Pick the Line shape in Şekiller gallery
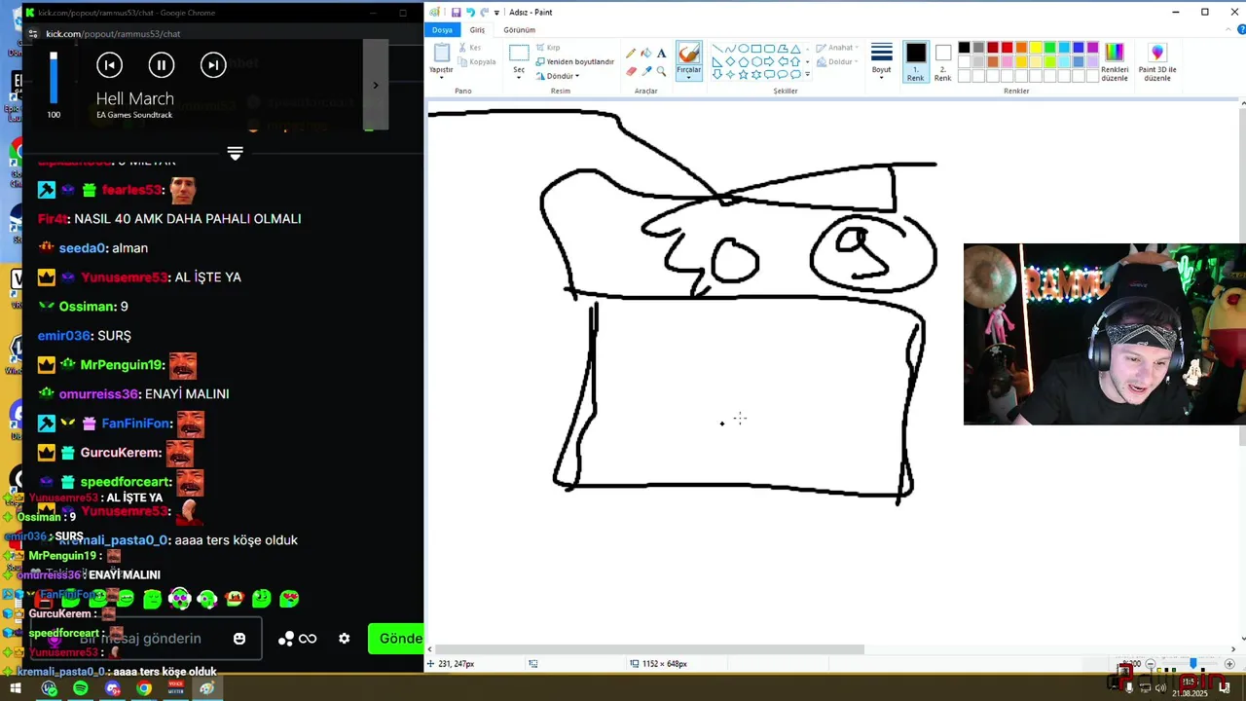Viewport: 1246px width, 701px height. point(717,49)
